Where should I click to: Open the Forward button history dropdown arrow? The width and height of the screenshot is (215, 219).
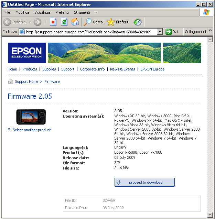coord(45,22)
